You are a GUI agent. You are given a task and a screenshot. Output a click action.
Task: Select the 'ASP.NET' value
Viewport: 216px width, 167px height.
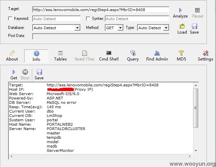(x=55, y=98)
